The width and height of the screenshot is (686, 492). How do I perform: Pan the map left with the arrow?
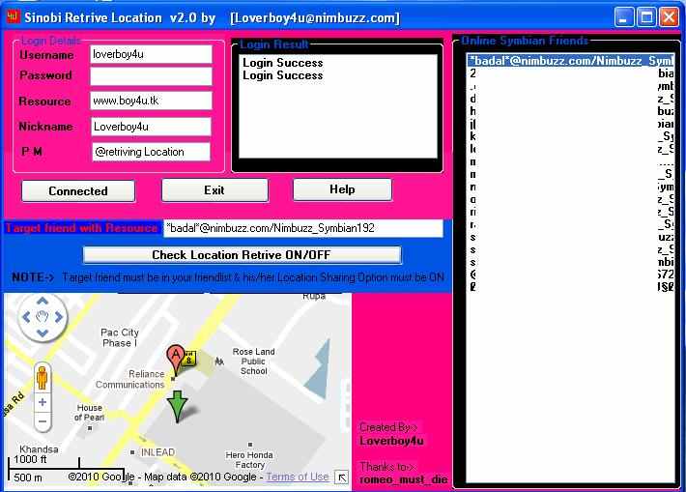26,318
